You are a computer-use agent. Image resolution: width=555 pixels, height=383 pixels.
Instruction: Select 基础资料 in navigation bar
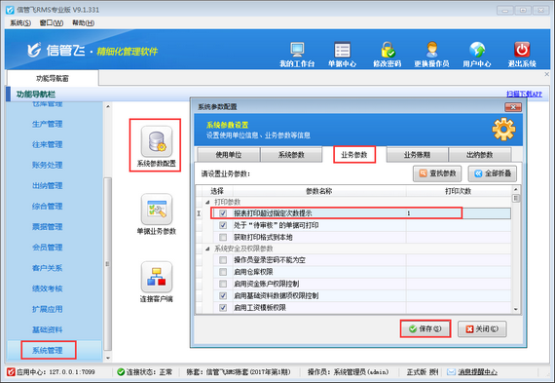pos(47,329)
